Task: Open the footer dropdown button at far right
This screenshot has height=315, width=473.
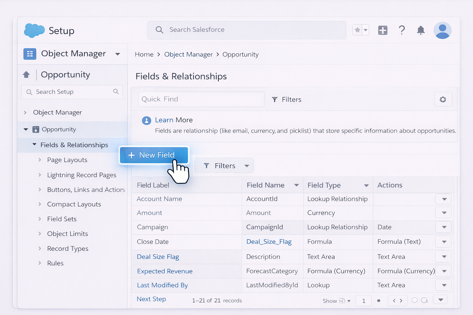Action: pyautogui.click(x=440, y=300)
